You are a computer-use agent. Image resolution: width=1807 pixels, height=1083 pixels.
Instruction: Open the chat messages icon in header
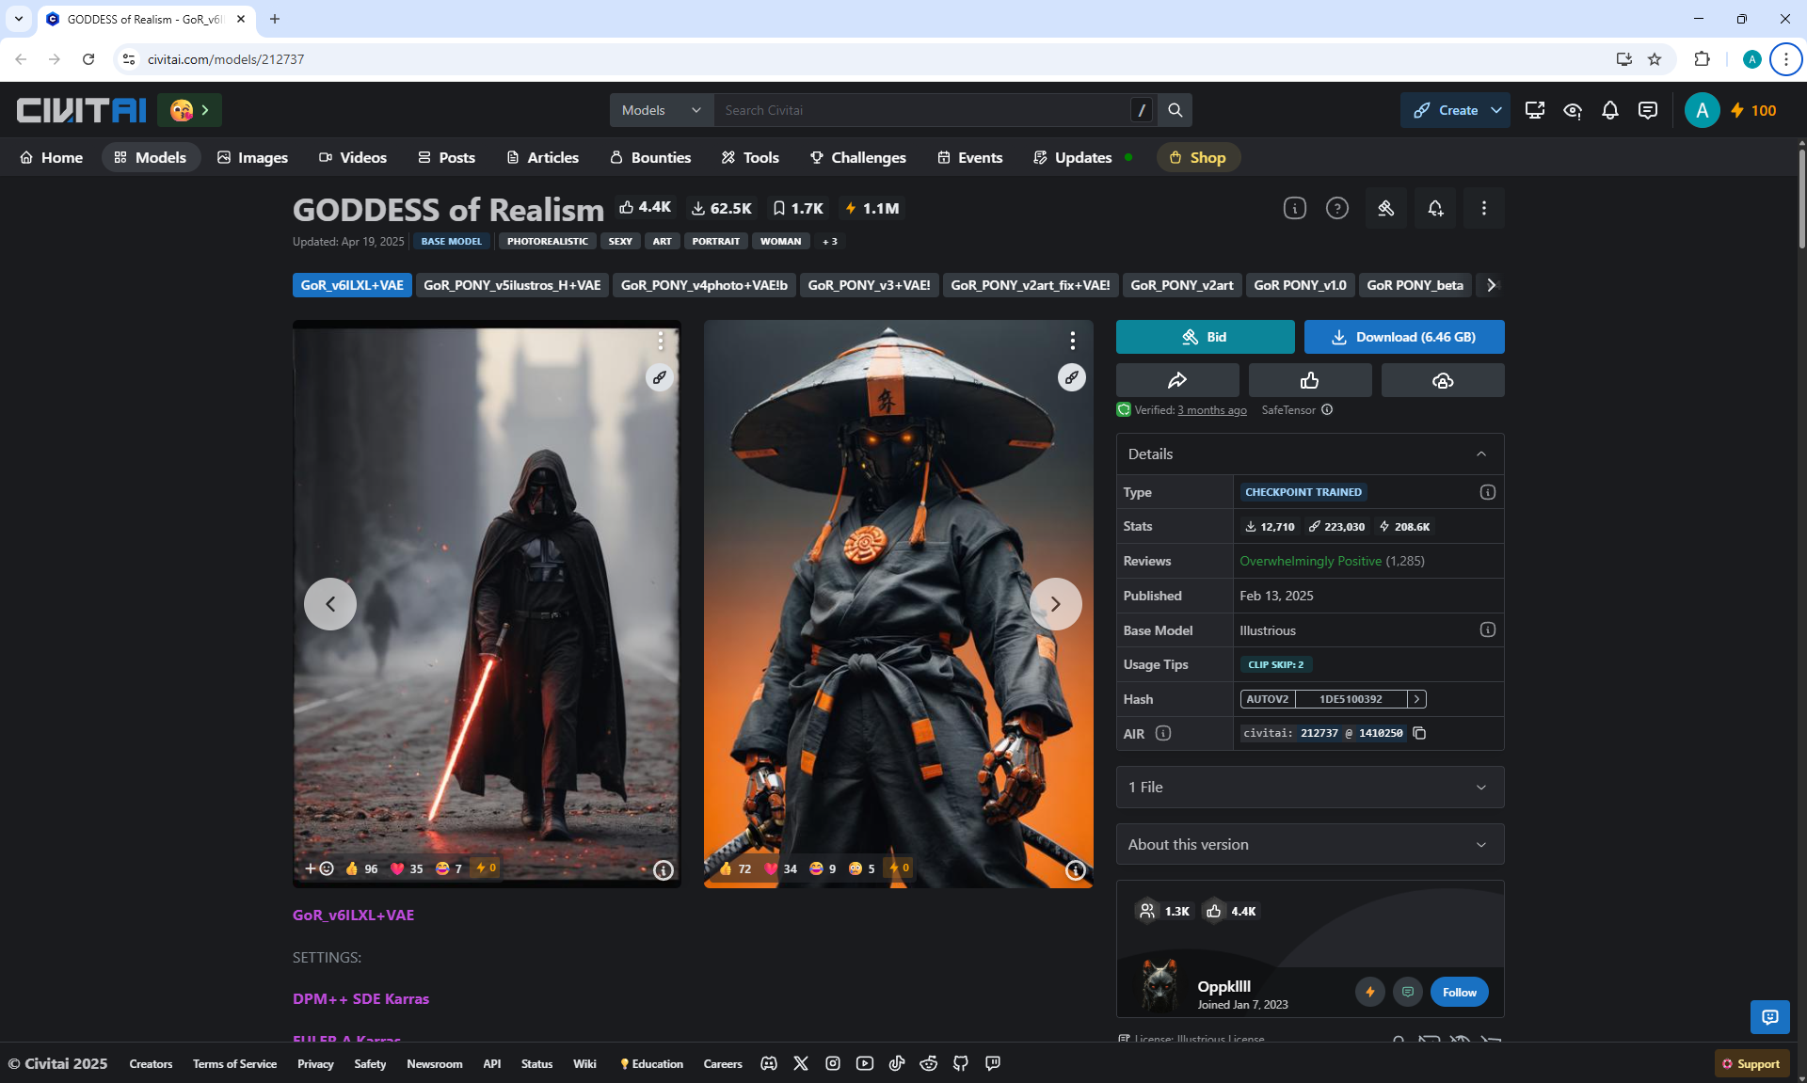pos(1647,111)
